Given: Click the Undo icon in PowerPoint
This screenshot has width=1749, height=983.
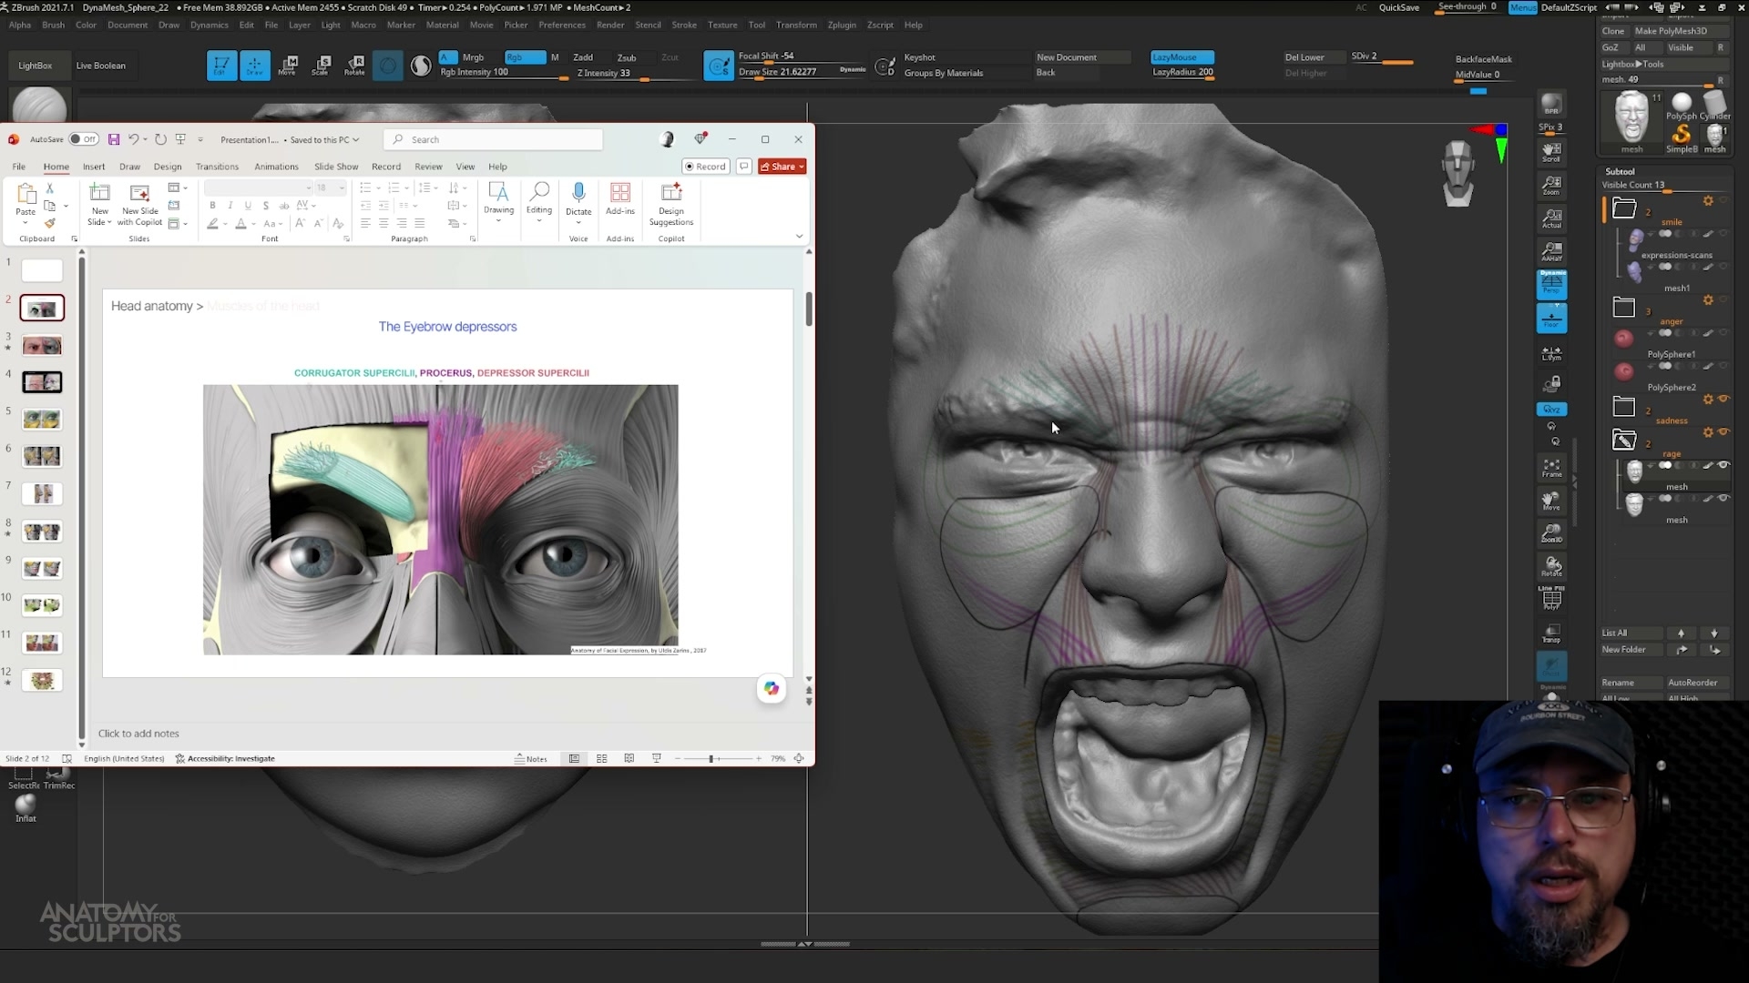Looking at the screenshot, I should (x=134, y=139).
